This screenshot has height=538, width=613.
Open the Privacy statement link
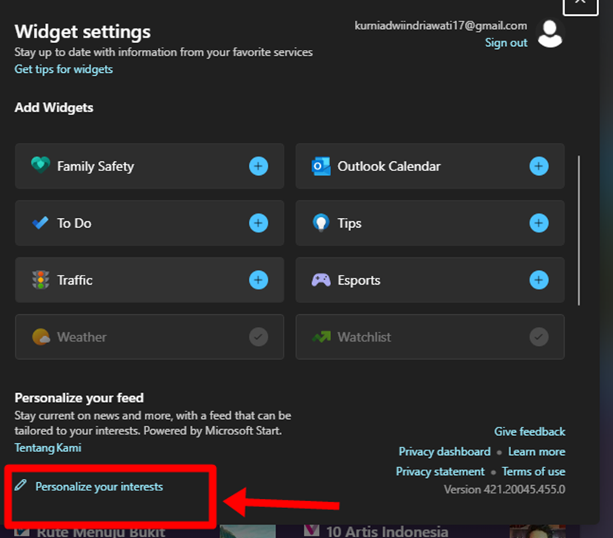pyautogui.click(x=441, y=471)
